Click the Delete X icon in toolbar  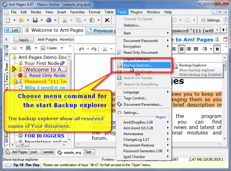pos(107,20)
